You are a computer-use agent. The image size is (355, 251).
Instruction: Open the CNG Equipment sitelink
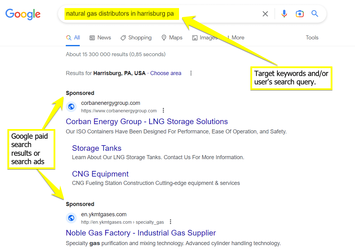coord(100,174)
